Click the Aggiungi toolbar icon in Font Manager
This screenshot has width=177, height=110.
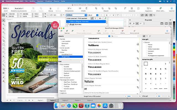click(67, 32)
